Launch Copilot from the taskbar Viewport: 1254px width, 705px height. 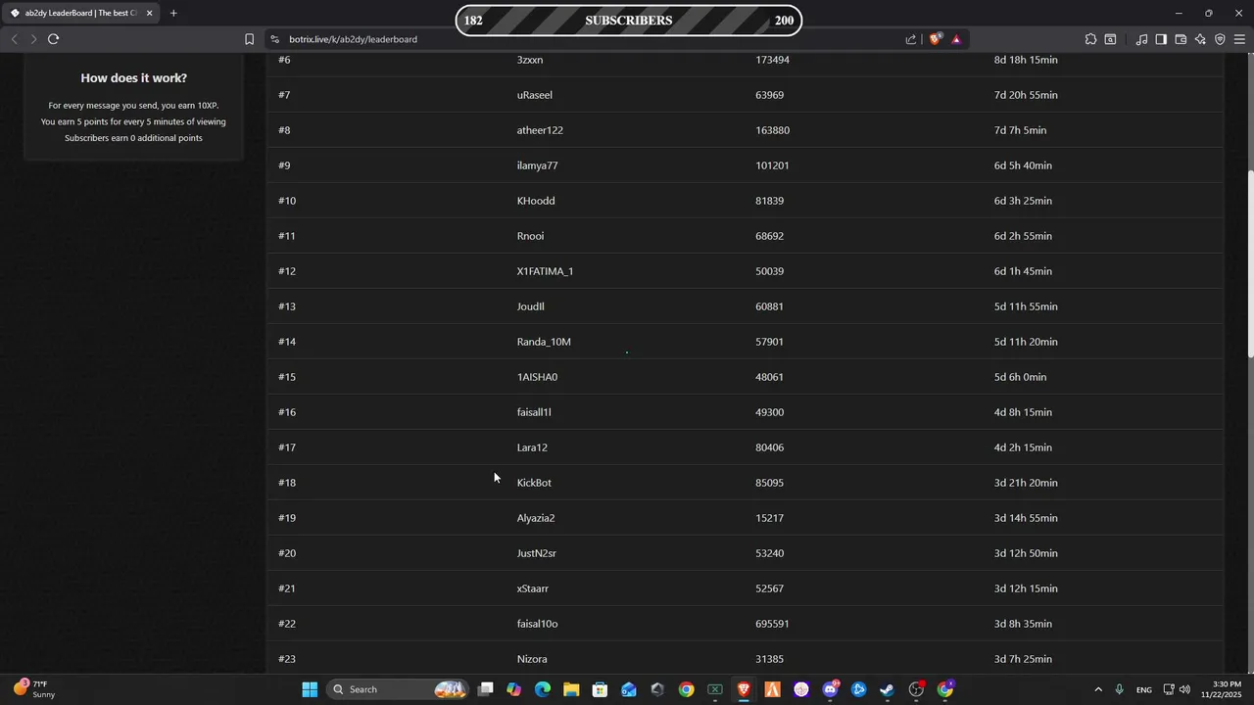pyautogui.click(x=513, y=689)
